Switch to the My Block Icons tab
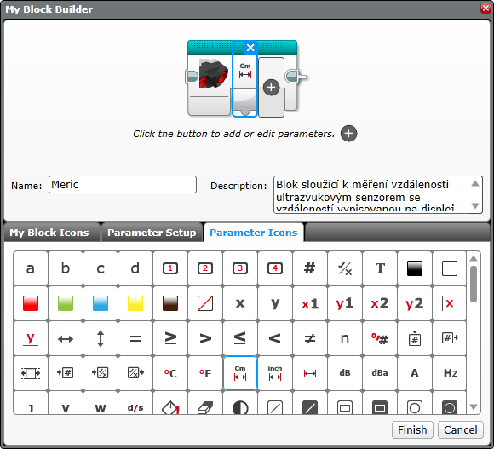 [52, 233]
